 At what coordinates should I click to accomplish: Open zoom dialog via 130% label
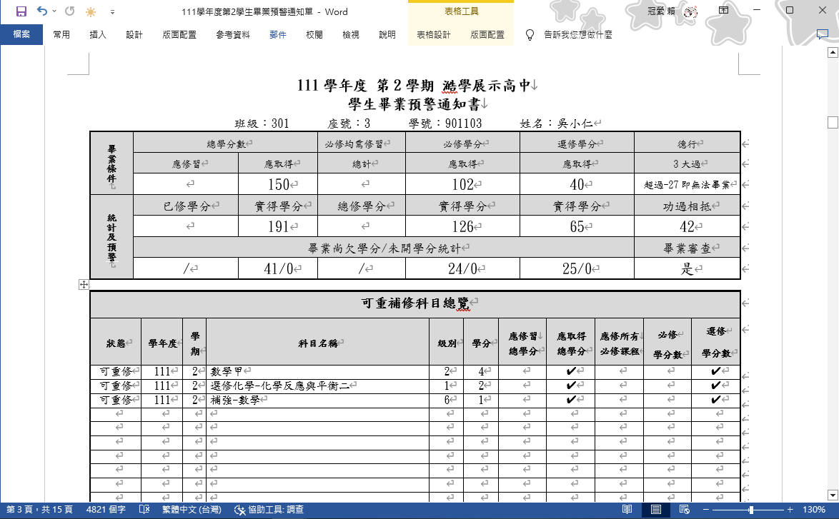point(813,510)
